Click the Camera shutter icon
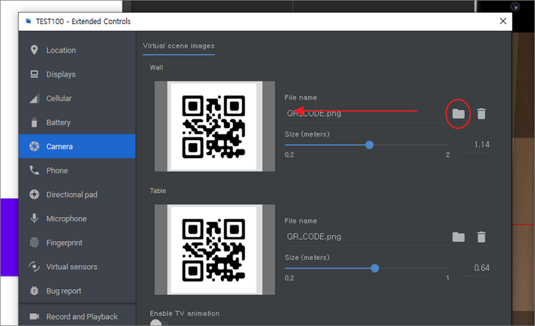Viewport: 535px width, 326px height. pyautogui.click(x=34, y=146)
